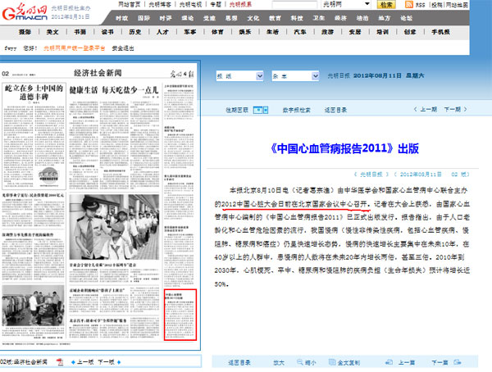Select the 摄影 navigation tab

24,32
